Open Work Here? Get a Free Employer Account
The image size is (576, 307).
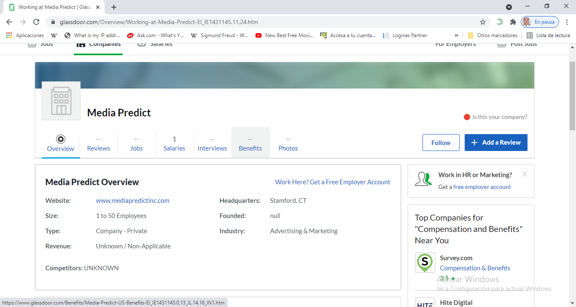click(x=333, y=182)
